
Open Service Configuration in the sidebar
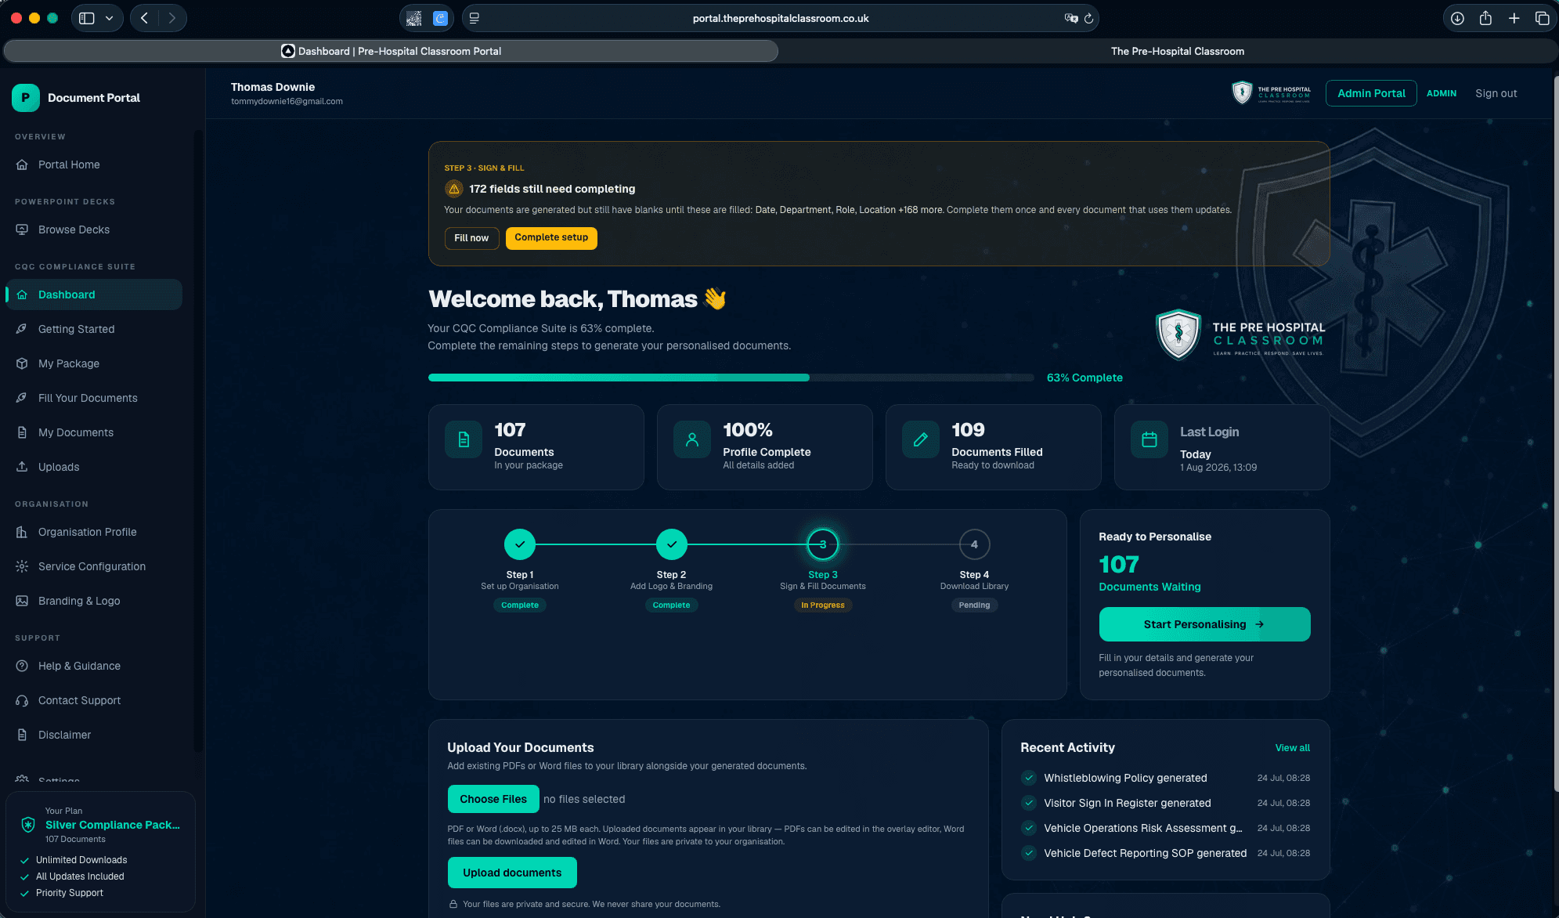(94, 566)
